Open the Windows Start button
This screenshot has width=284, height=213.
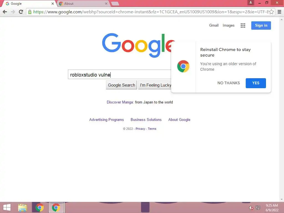(7, 207)
